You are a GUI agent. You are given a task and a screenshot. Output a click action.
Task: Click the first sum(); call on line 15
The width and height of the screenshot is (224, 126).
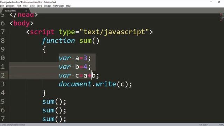pyautogui.click(x=54, y=102)
